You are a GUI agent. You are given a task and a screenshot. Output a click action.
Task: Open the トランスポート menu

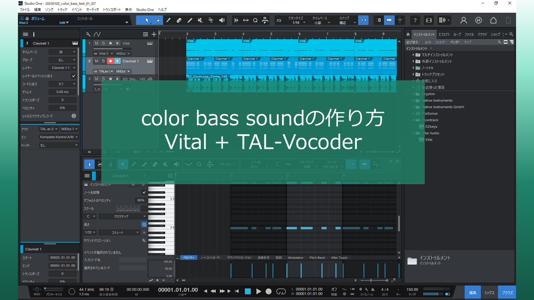[112, 10]
